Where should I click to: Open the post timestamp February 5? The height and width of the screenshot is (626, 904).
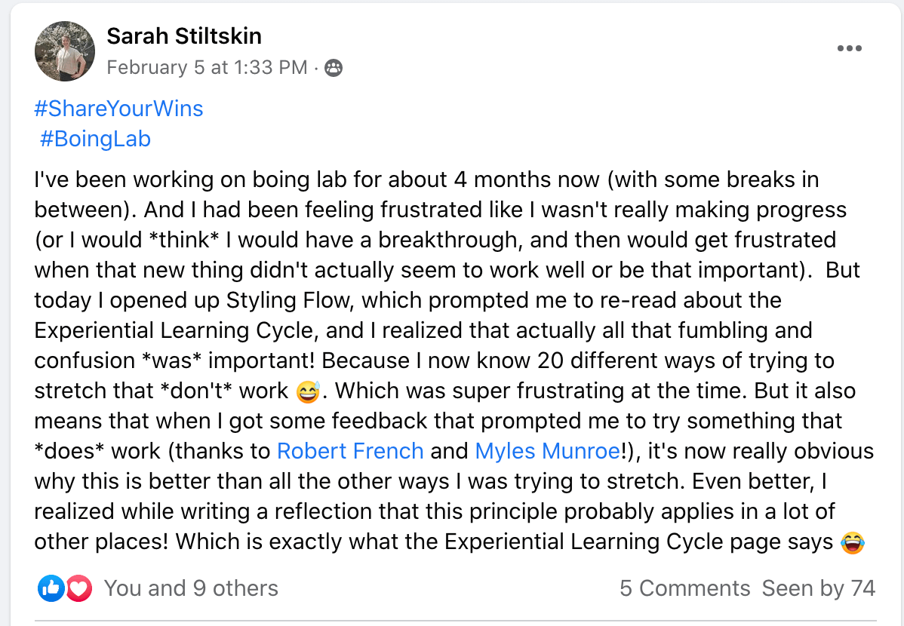tap(207, 68)
